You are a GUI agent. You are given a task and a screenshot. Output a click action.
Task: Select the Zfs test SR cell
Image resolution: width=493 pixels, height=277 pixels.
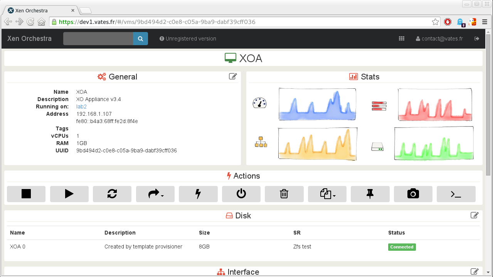point(302,247)
